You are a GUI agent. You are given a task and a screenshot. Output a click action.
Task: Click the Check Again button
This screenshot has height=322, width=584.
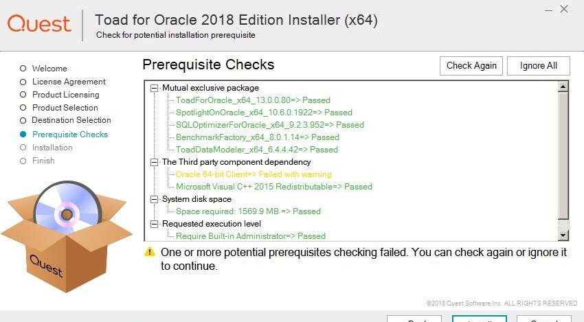click(471, 66)
